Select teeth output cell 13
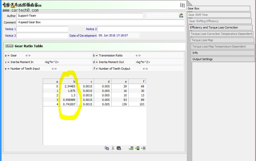 137,95
